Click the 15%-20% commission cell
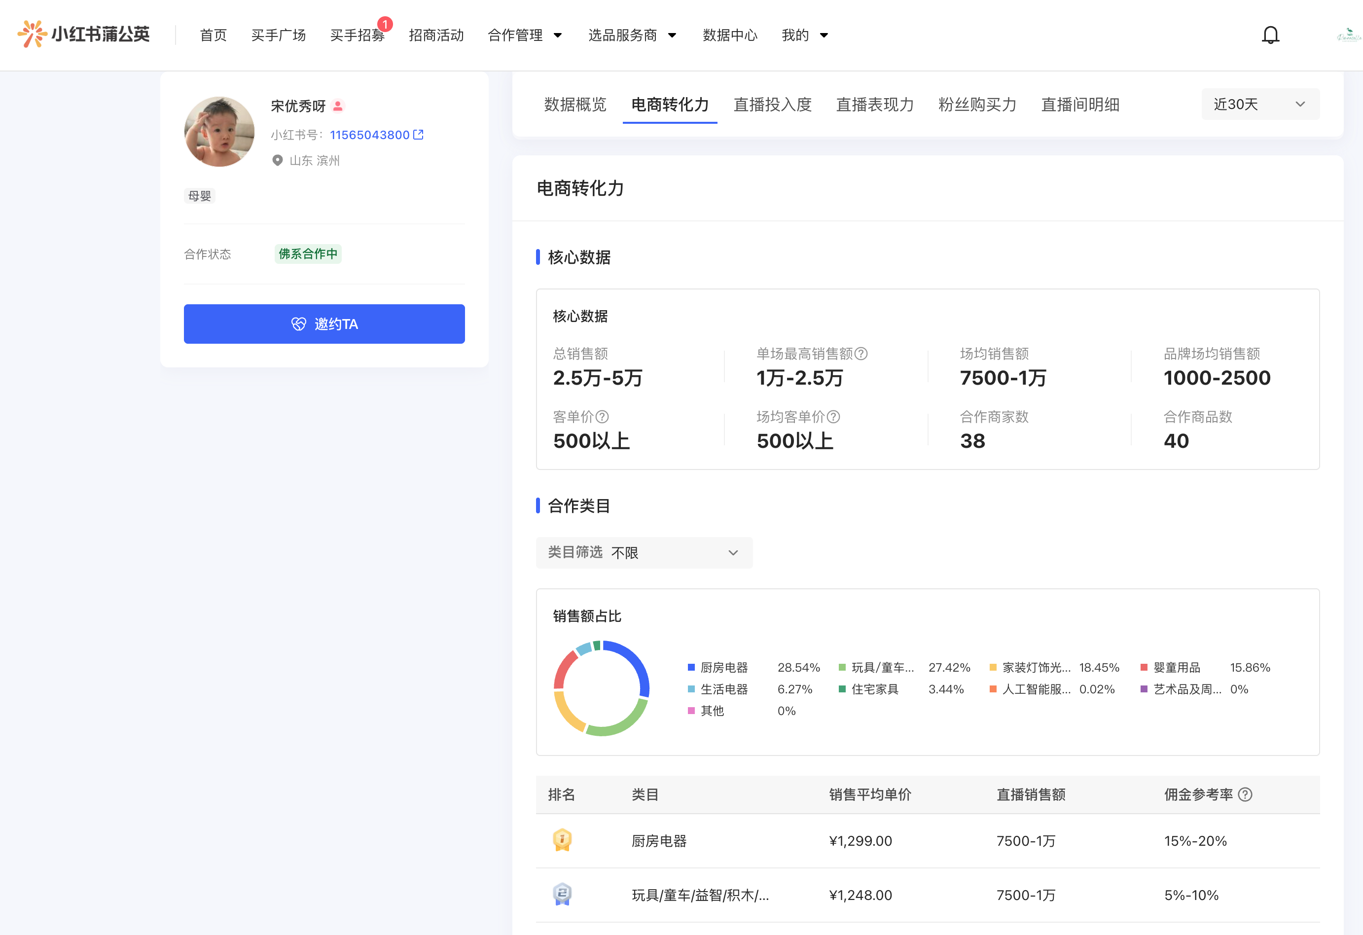The height and width of the screenshot is (935, 1363). click(x=1195, y=840)
